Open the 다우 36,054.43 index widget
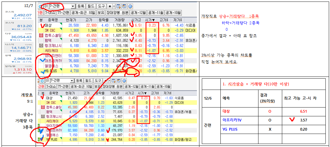330x147 pixels. click(x=19, y=36)
